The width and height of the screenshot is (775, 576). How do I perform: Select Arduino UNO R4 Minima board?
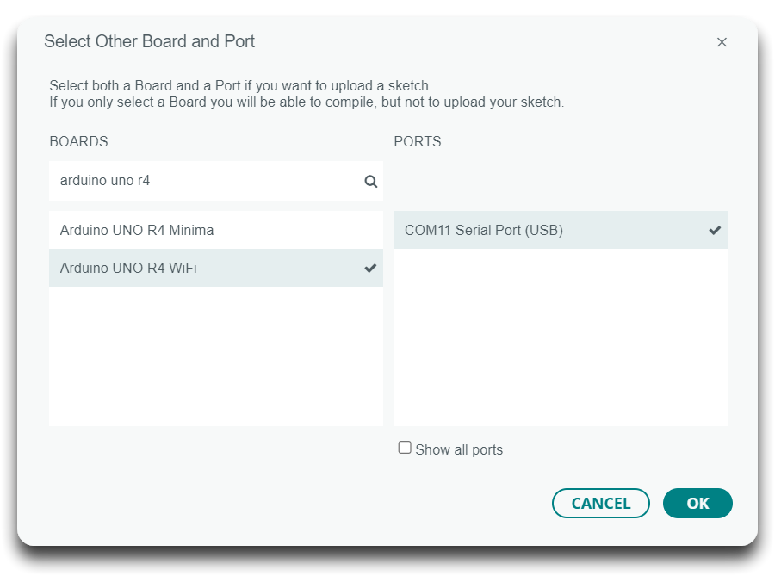pyautogui.click(x=216, y=230)
